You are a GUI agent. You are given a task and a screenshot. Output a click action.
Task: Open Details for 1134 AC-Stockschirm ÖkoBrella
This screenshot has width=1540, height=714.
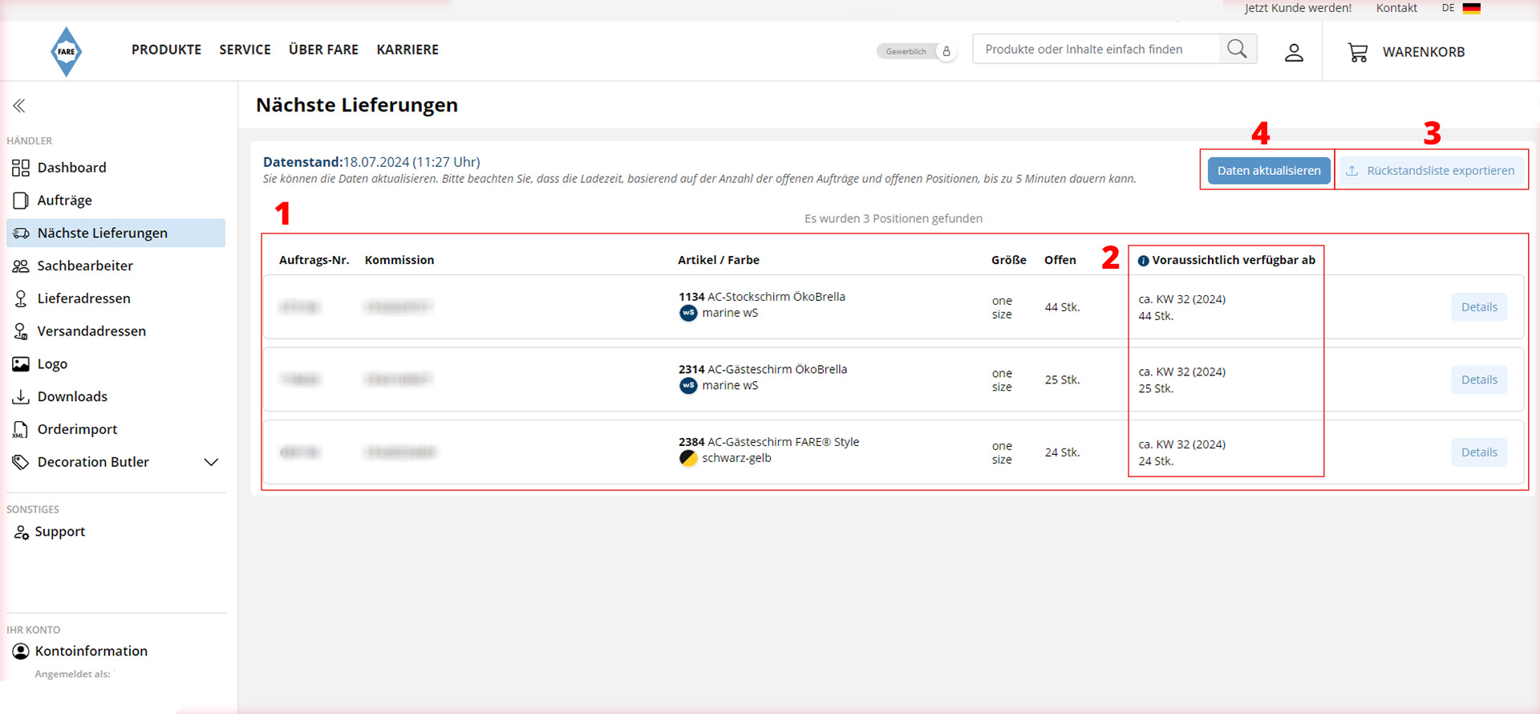tap(1479, 307)
